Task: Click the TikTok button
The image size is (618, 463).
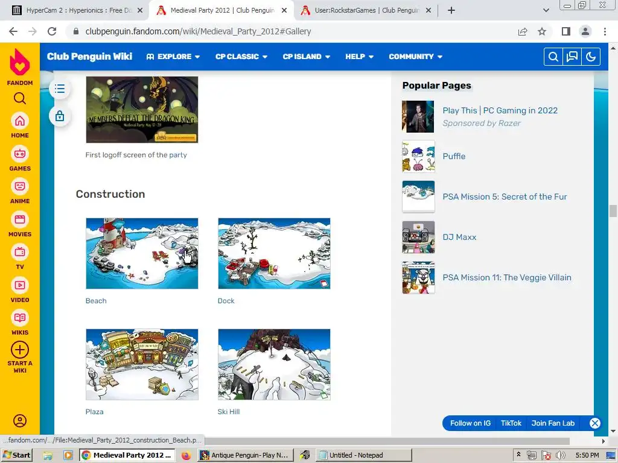Action: tap(511, 423)
